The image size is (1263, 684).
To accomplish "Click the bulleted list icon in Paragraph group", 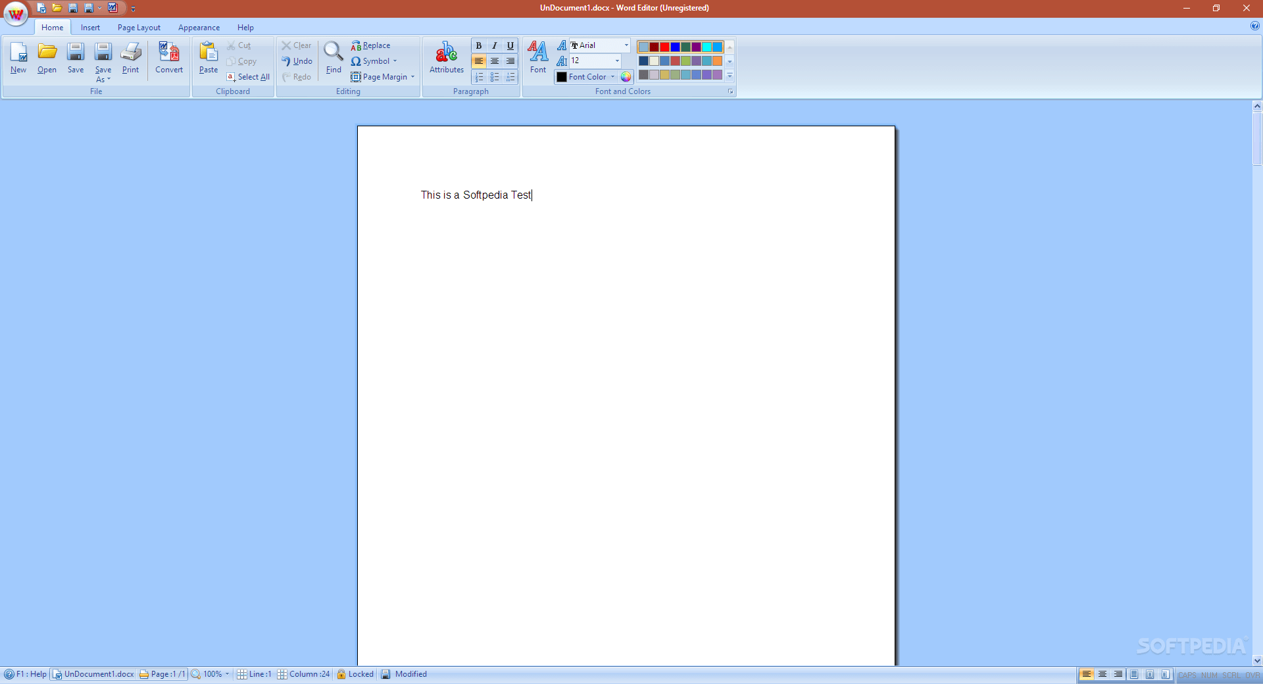I will click(x=495, y=77).
